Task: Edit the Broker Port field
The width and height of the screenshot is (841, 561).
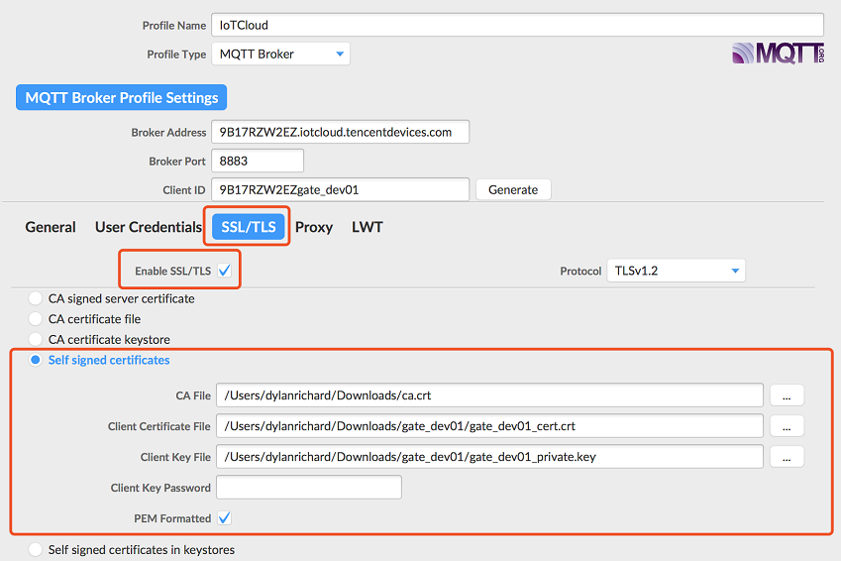Action: [x=258, y=161]
